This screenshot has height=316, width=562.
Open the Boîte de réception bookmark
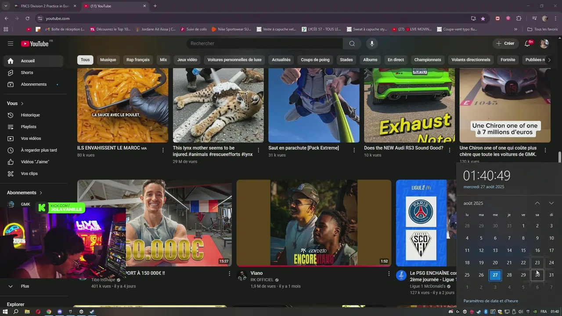coord(65,29)
